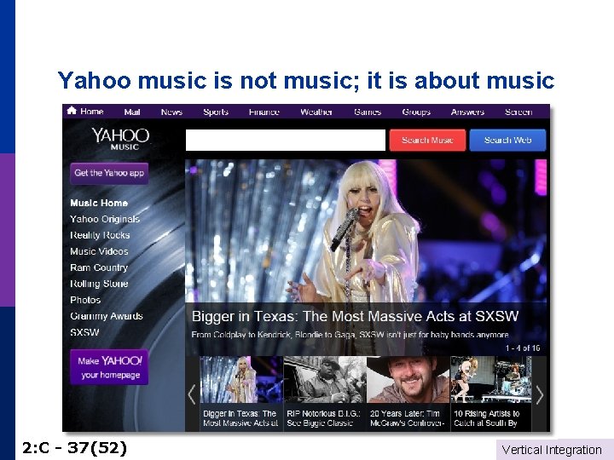614x460 pixels.
Task: Open Answers in navigation bar
Action: tap(467, 112)
